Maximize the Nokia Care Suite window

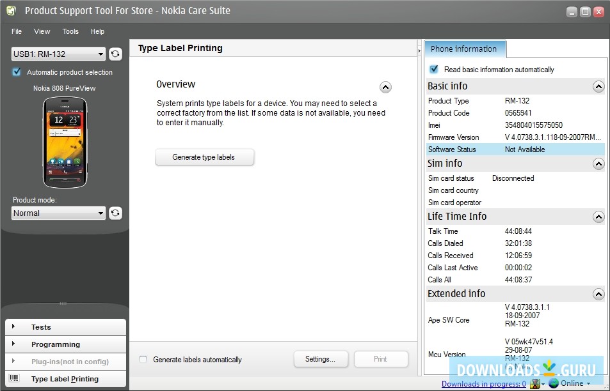pyautogui.click(x=585, y=12)
